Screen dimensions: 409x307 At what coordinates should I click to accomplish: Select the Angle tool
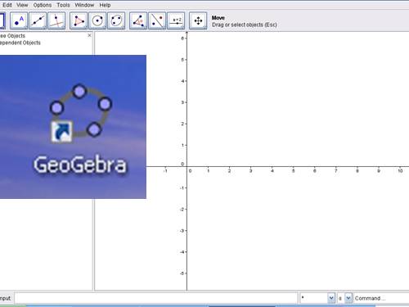(x=138, y=20)
